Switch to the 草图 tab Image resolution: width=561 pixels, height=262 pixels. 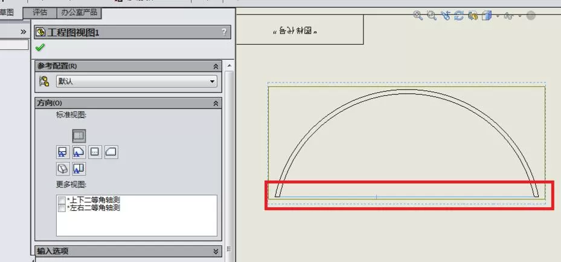pos(7,13)
